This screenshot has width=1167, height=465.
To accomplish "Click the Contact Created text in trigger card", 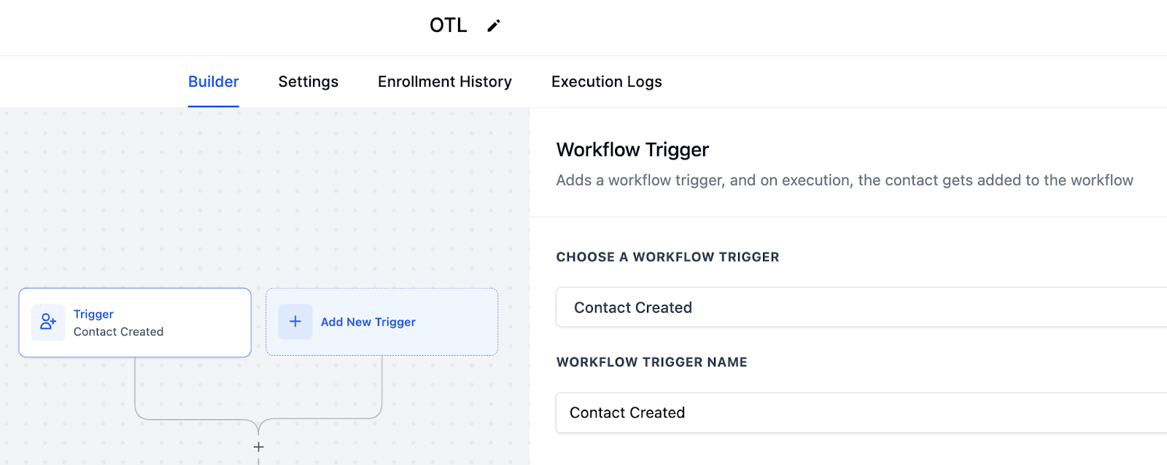I will pos(118,332).
